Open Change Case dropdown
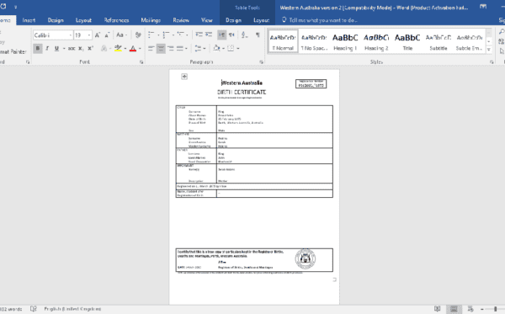The image size is (505, 314). tap(122, 35)
